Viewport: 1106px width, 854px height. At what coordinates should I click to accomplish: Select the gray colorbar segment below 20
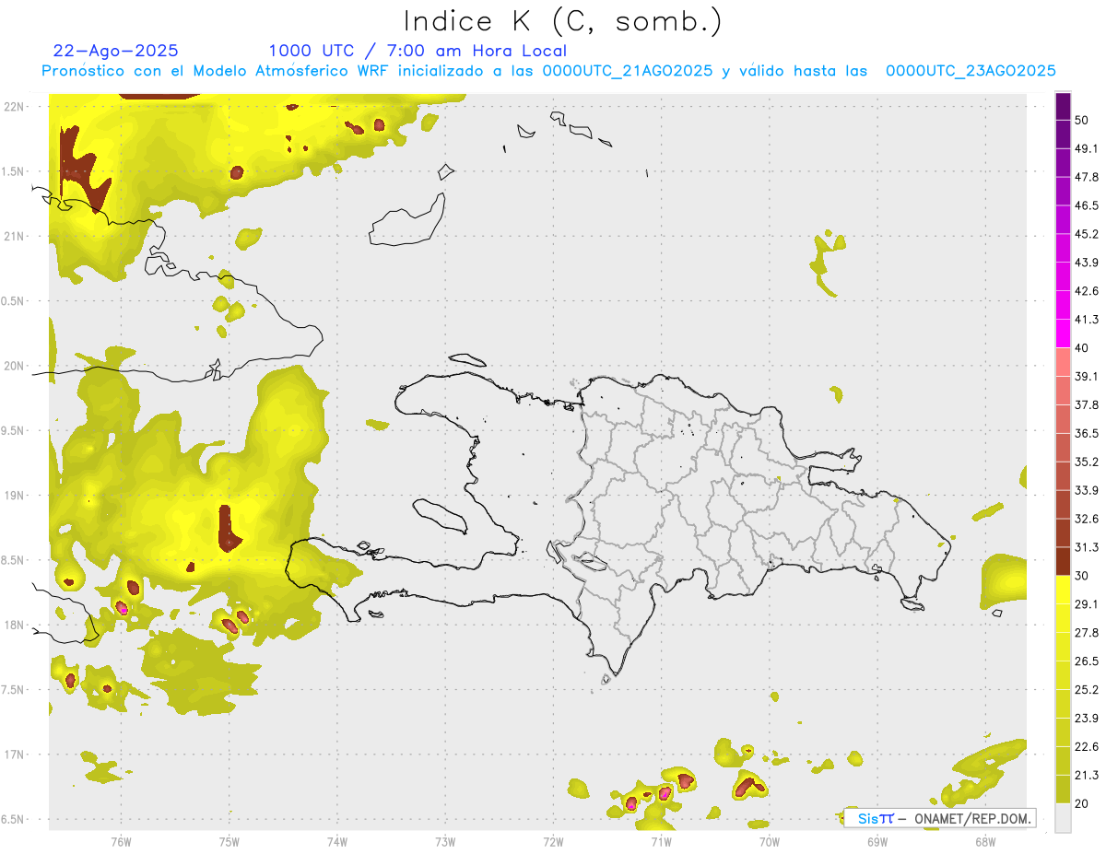[1064, 817]
